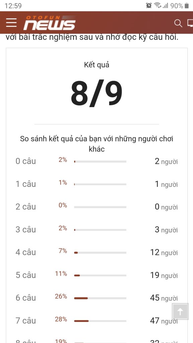Tap the Kết quả heading
The width and height of the screenshot is (193, 343).
pyautogui.click(x=96, y=65)
